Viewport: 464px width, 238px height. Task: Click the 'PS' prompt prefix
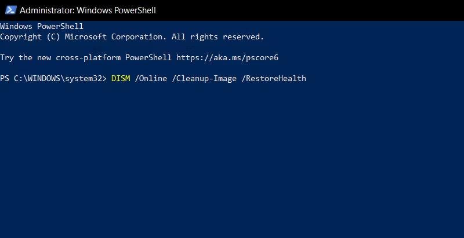(x=5, y=79)
